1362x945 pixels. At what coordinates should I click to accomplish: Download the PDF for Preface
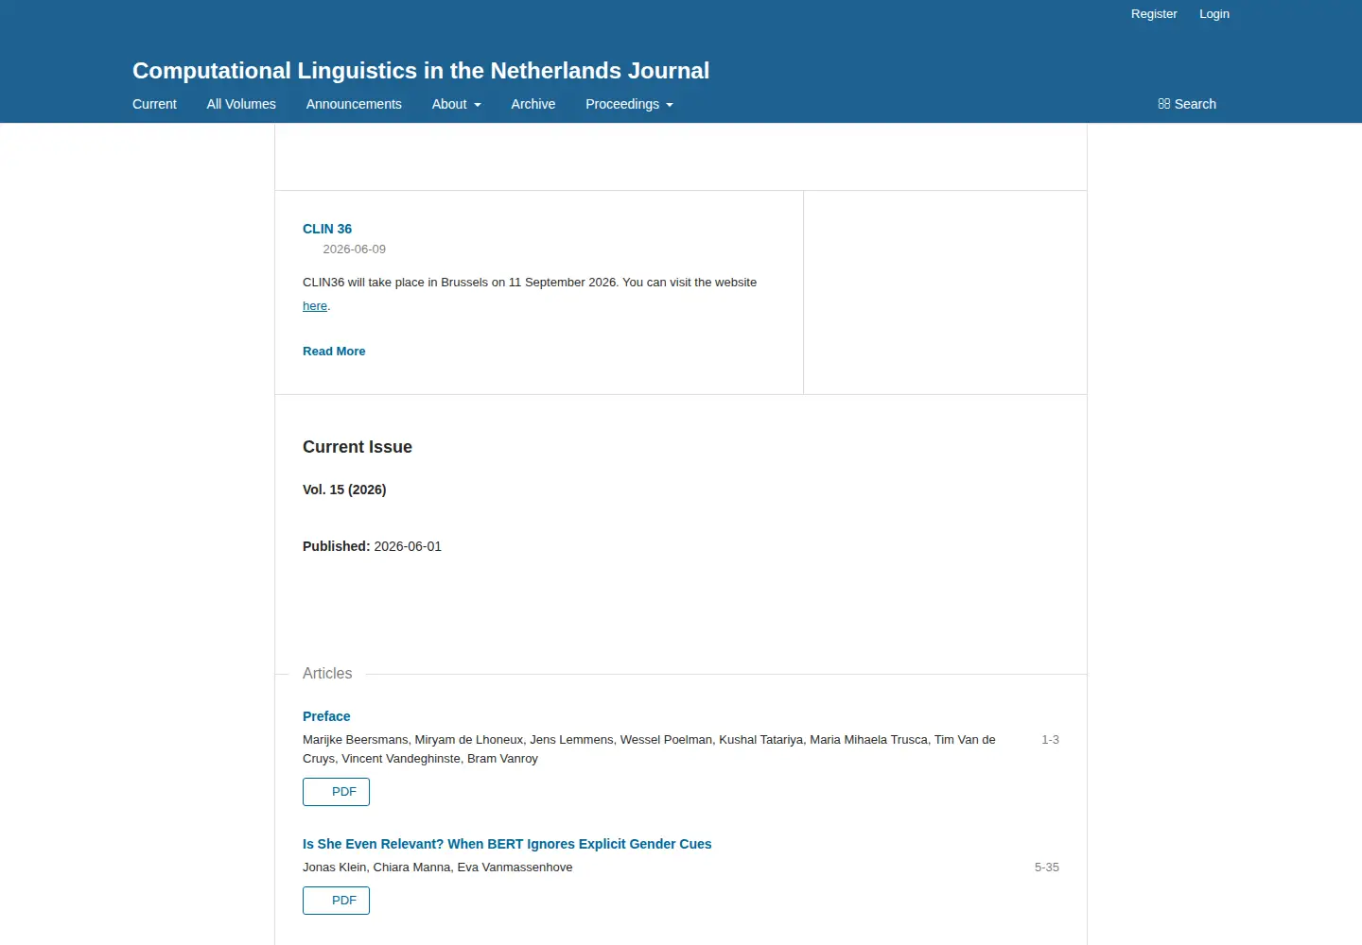coord(336,792)
